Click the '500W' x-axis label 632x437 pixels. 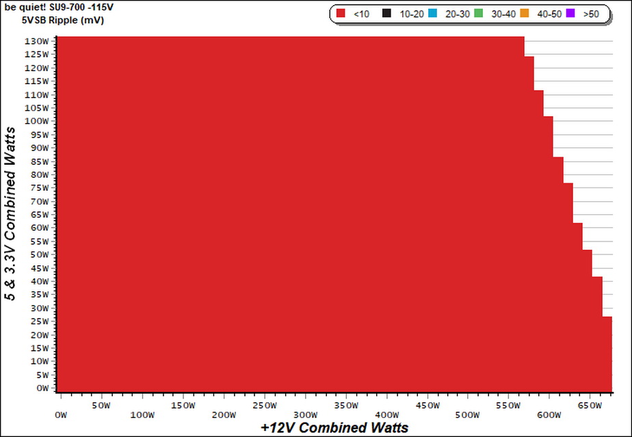tap(468, 415)
